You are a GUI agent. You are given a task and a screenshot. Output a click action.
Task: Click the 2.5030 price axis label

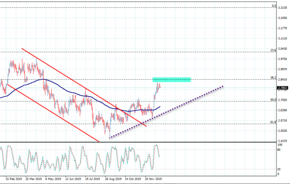point(283,131)
